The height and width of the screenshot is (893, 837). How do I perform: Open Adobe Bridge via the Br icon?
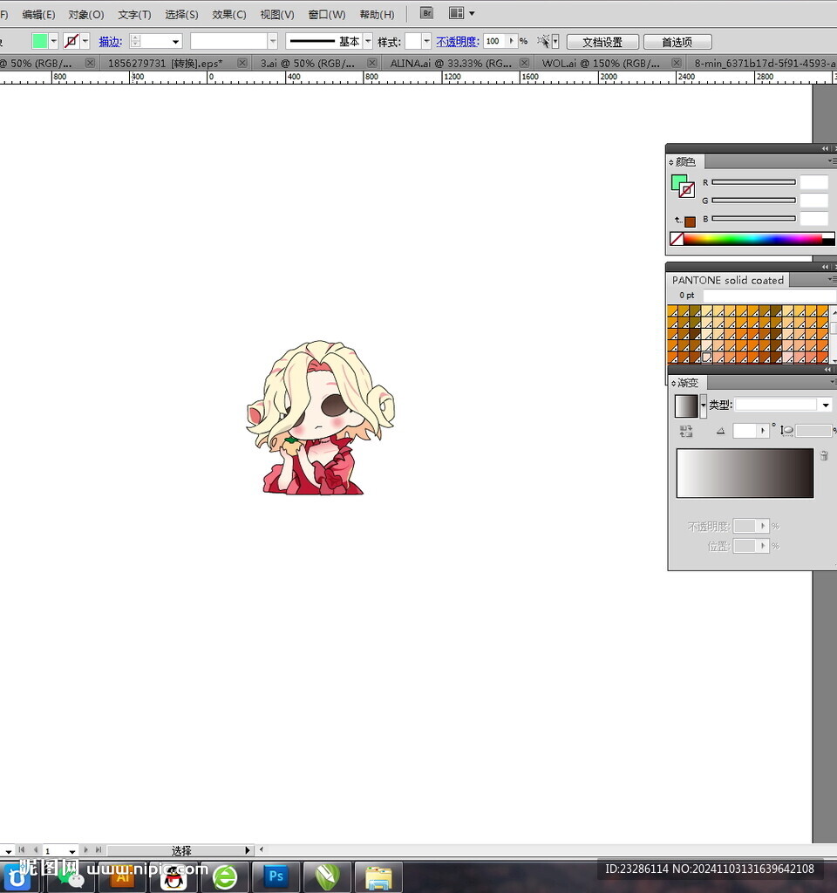426,12
